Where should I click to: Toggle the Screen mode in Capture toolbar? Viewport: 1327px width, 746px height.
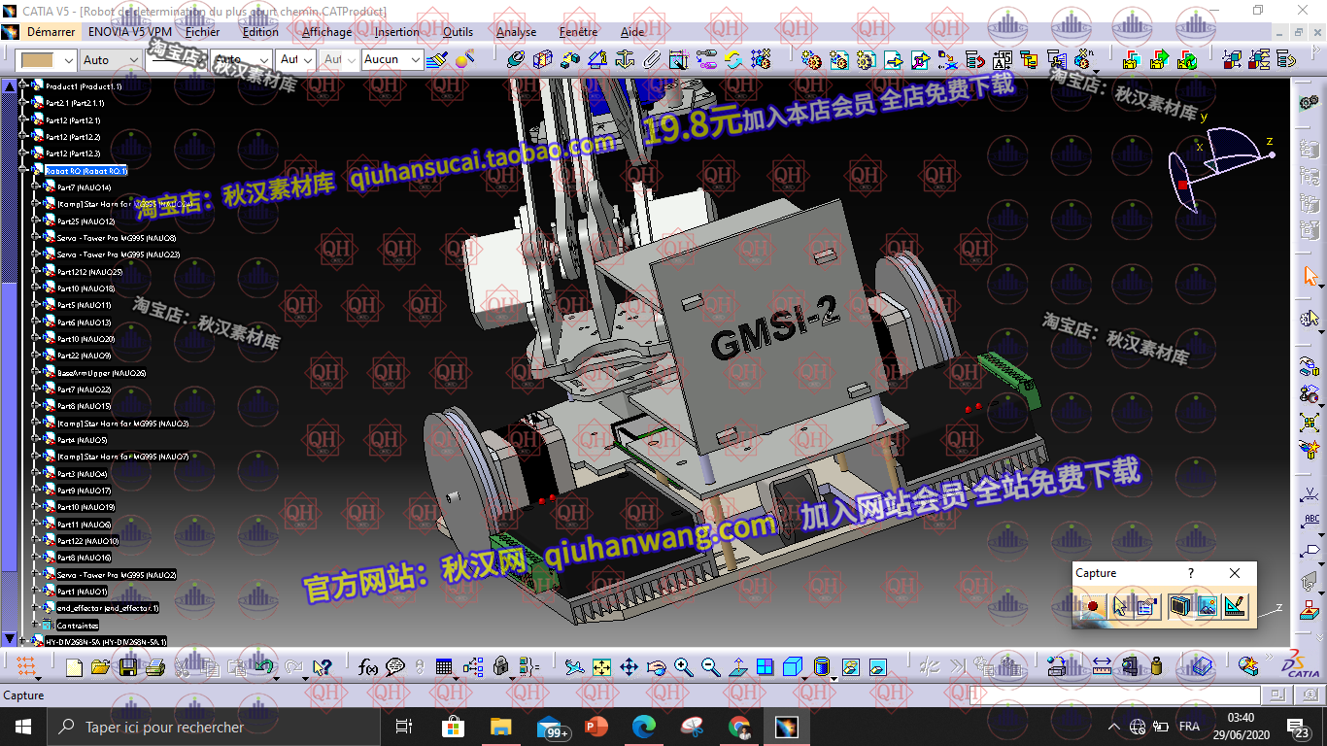tap(1180, 606)
